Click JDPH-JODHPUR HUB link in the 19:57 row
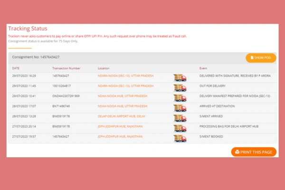The width and height of the screenshot is (285, 190). 121,136
